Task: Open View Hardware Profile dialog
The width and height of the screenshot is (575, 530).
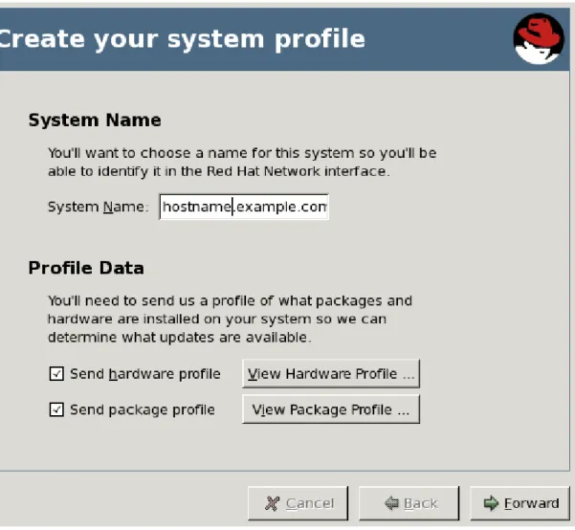Action: [331, 374]
